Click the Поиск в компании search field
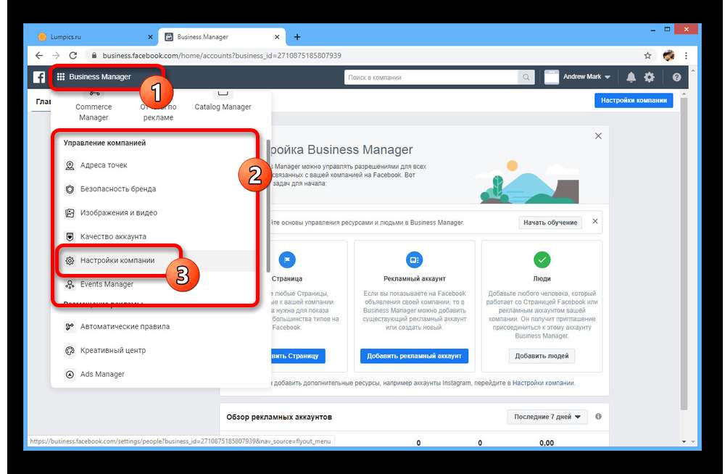725x474 pixels. (431, 78)
